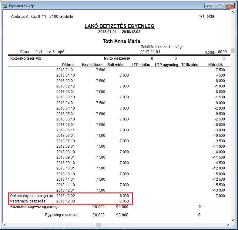Click the horizontal scrollbar thumb
Screen dimensions: 238x230
98,225
